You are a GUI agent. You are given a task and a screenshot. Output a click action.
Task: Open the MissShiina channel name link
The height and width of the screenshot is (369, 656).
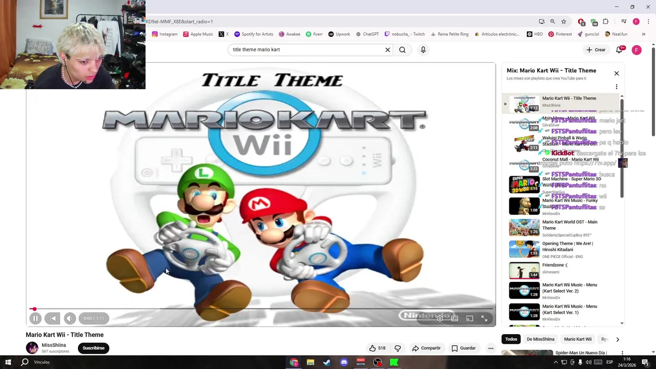click(x=54, y=345)
